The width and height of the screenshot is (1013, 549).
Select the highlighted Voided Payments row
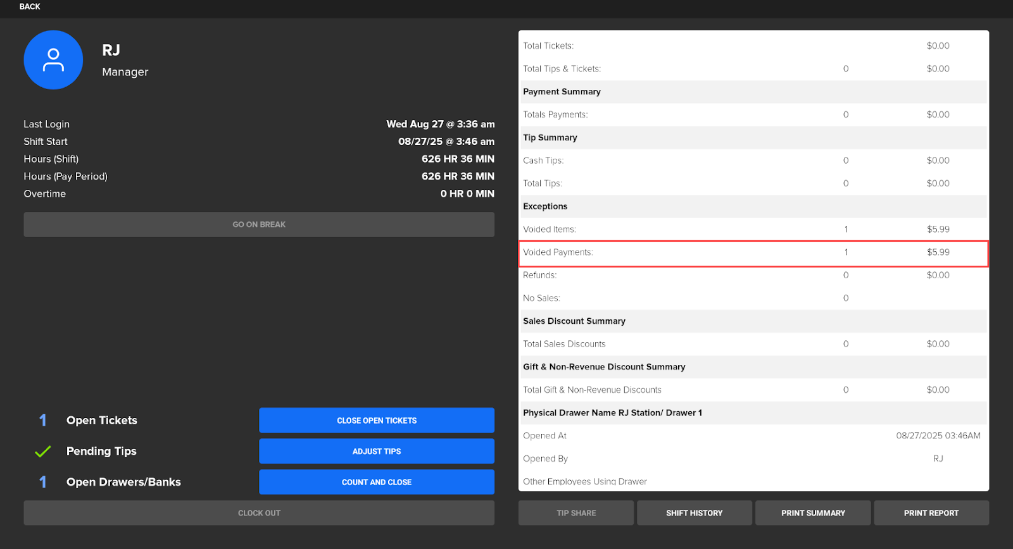tap(753, 252)
